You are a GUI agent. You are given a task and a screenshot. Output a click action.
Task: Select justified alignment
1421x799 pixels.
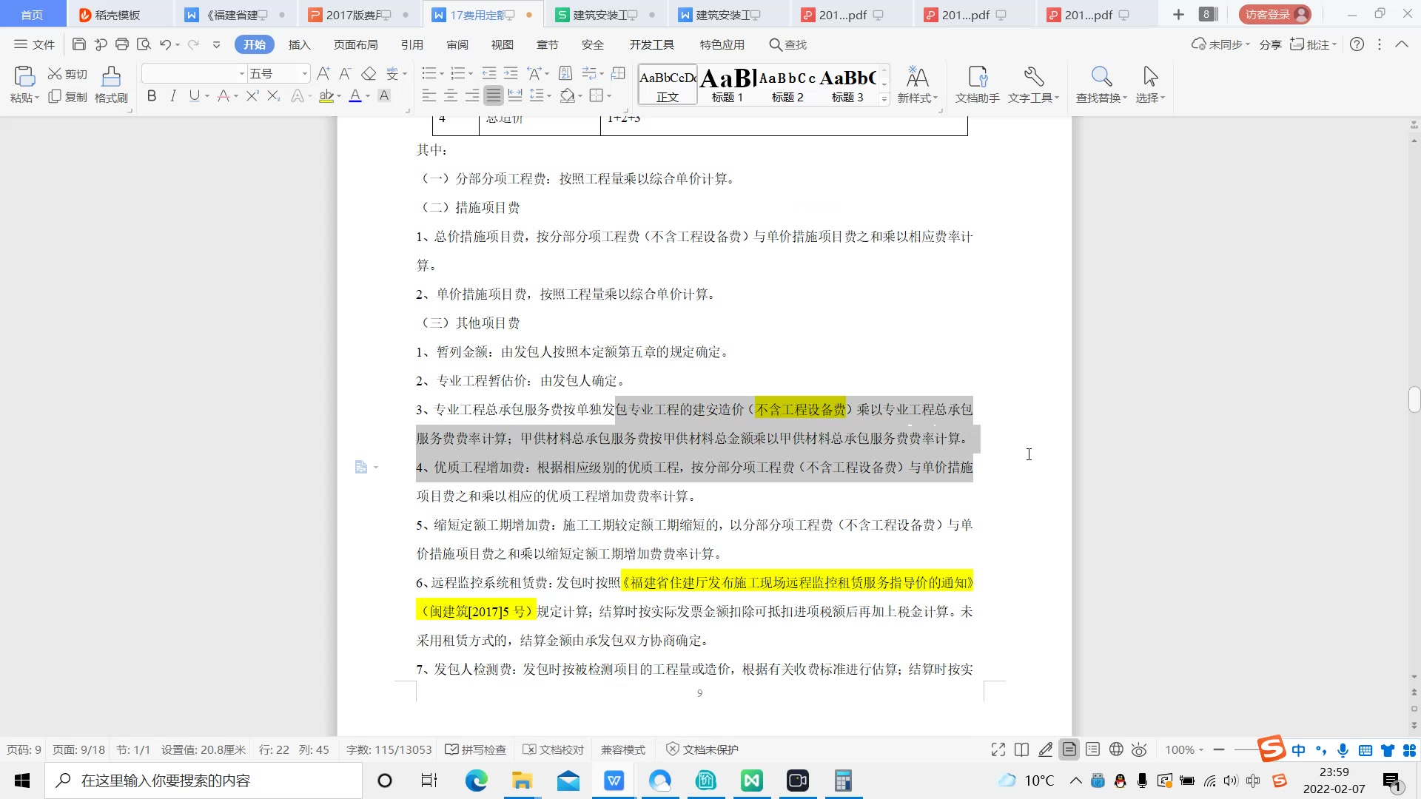pos(494,95)
